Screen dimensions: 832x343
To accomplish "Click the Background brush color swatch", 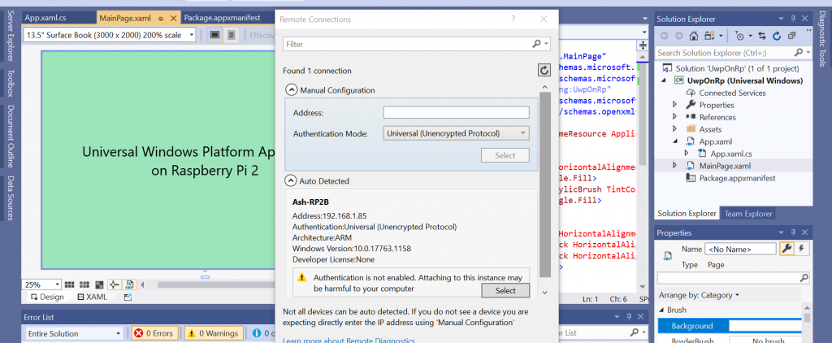I will click(x=765, y=326).
